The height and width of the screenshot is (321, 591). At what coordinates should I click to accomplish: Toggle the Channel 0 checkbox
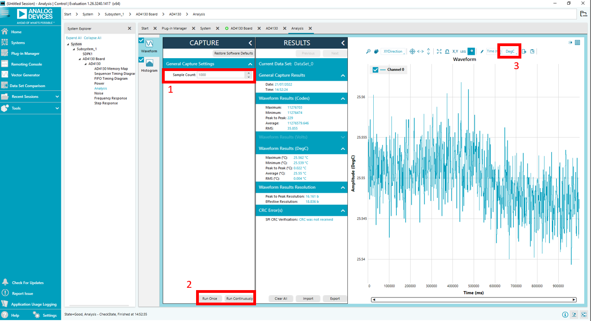(x=375, y=70)
